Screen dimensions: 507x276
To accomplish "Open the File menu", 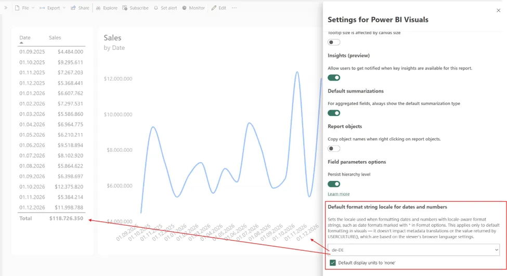I will point(24,8).
